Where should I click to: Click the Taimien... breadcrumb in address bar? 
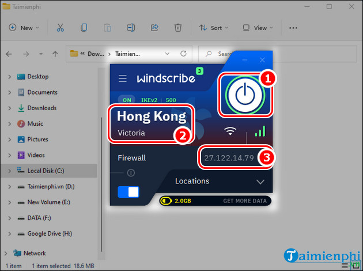127,54
